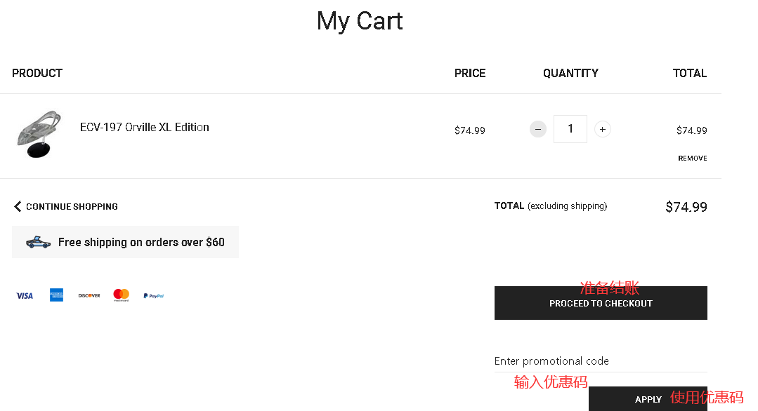Click the Mastercard payment icon
Screen dimensions: 758x411
122,295
